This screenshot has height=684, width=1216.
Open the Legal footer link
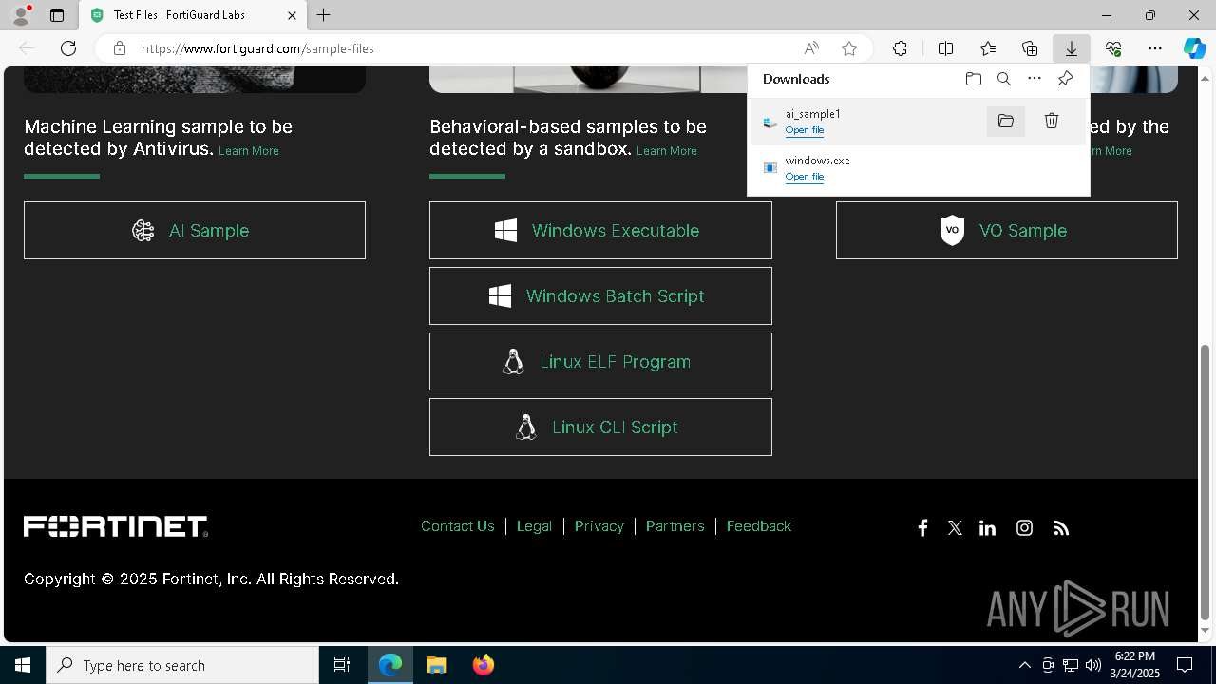(534, 526)
